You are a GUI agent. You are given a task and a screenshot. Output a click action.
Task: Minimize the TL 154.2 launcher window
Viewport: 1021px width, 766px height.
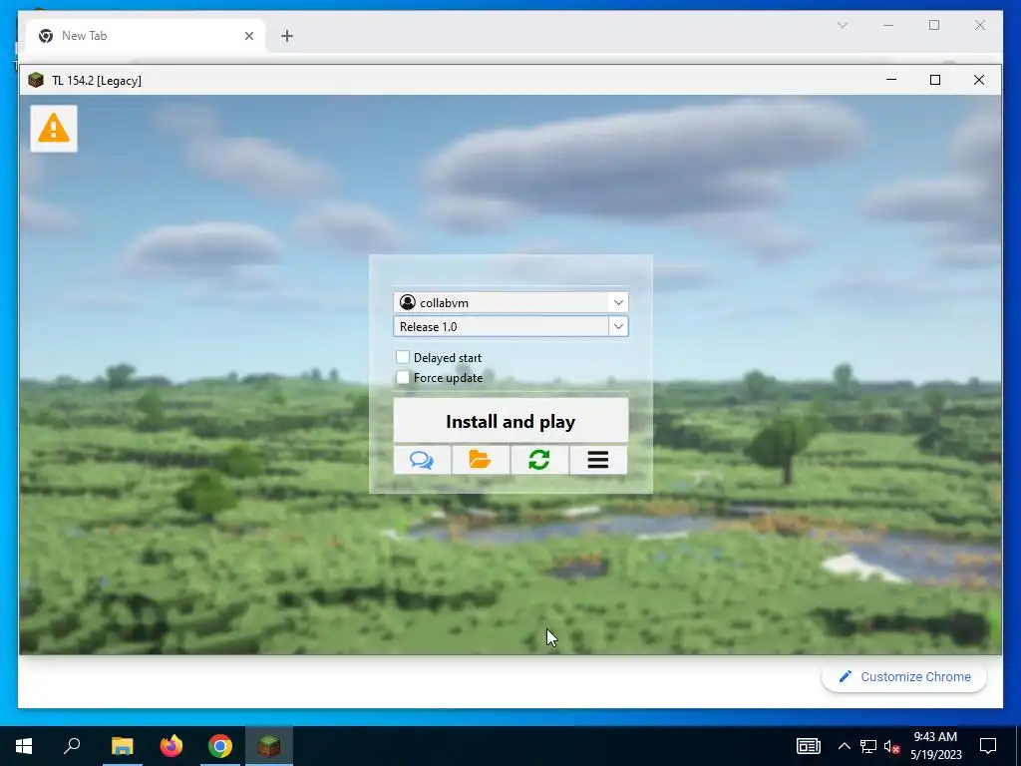[891, 80]
